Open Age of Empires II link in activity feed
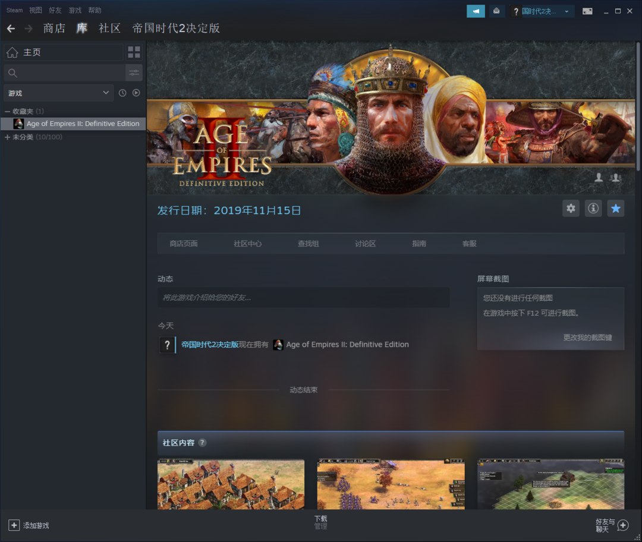Image resolution: width=642 pixels, height=542 pixels. (347, 345)
